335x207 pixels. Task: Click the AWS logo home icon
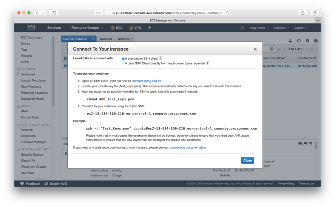31,28
